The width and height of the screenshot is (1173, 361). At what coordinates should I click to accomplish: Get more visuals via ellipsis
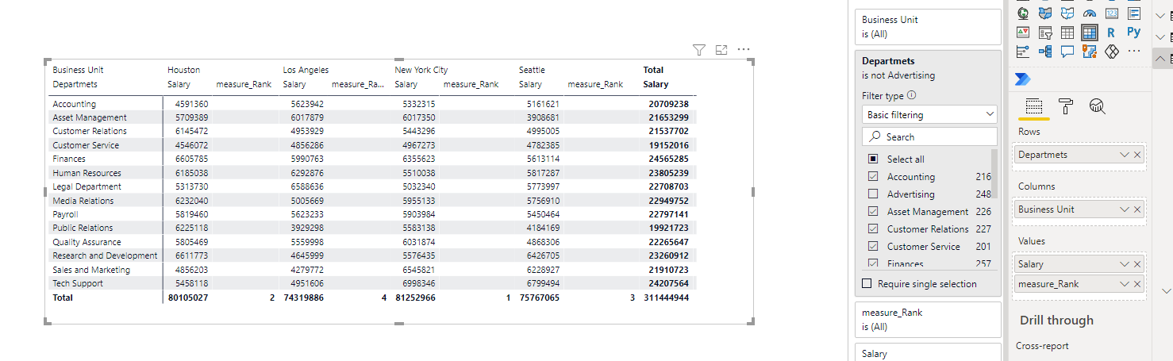click(1134, 52)
